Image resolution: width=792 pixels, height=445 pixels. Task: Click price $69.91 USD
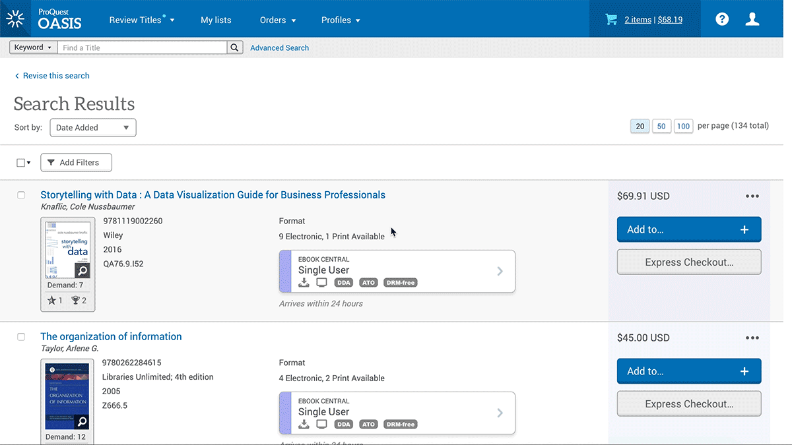tap(643, 196)
